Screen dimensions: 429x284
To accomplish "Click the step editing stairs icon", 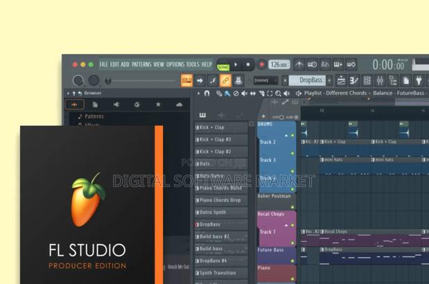I will (213, 80).
